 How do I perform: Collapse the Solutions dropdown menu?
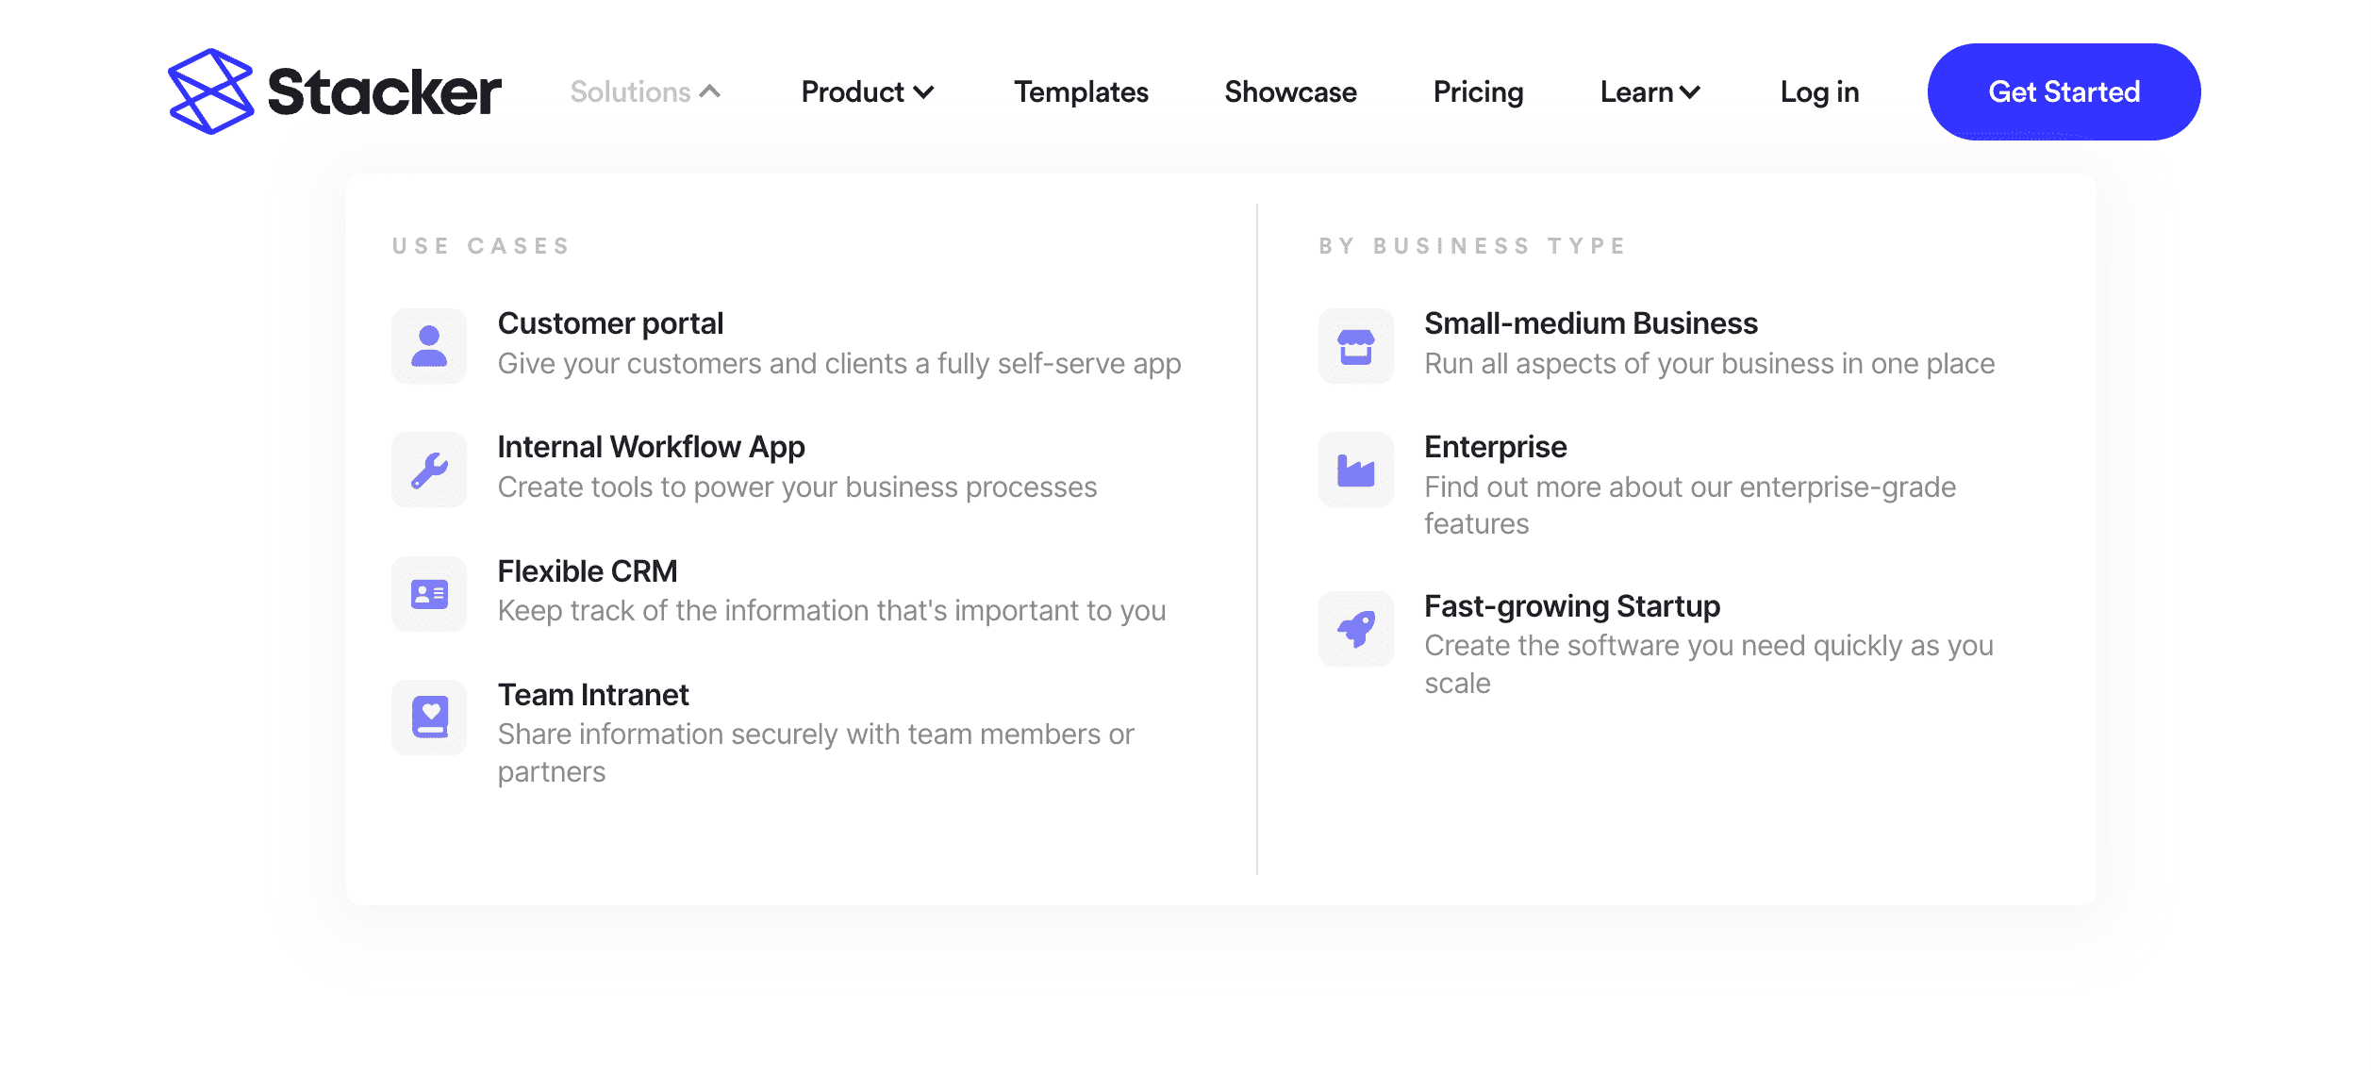pyautogui.click(x=646, y=91)
